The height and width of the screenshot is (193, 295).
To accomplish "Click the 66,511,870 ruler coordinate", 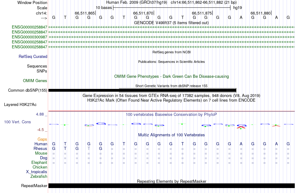I will point(143,13).
